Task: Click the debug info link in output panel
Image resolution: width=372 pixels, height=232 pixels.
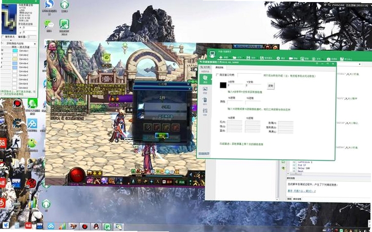Action: click(301, 191)
